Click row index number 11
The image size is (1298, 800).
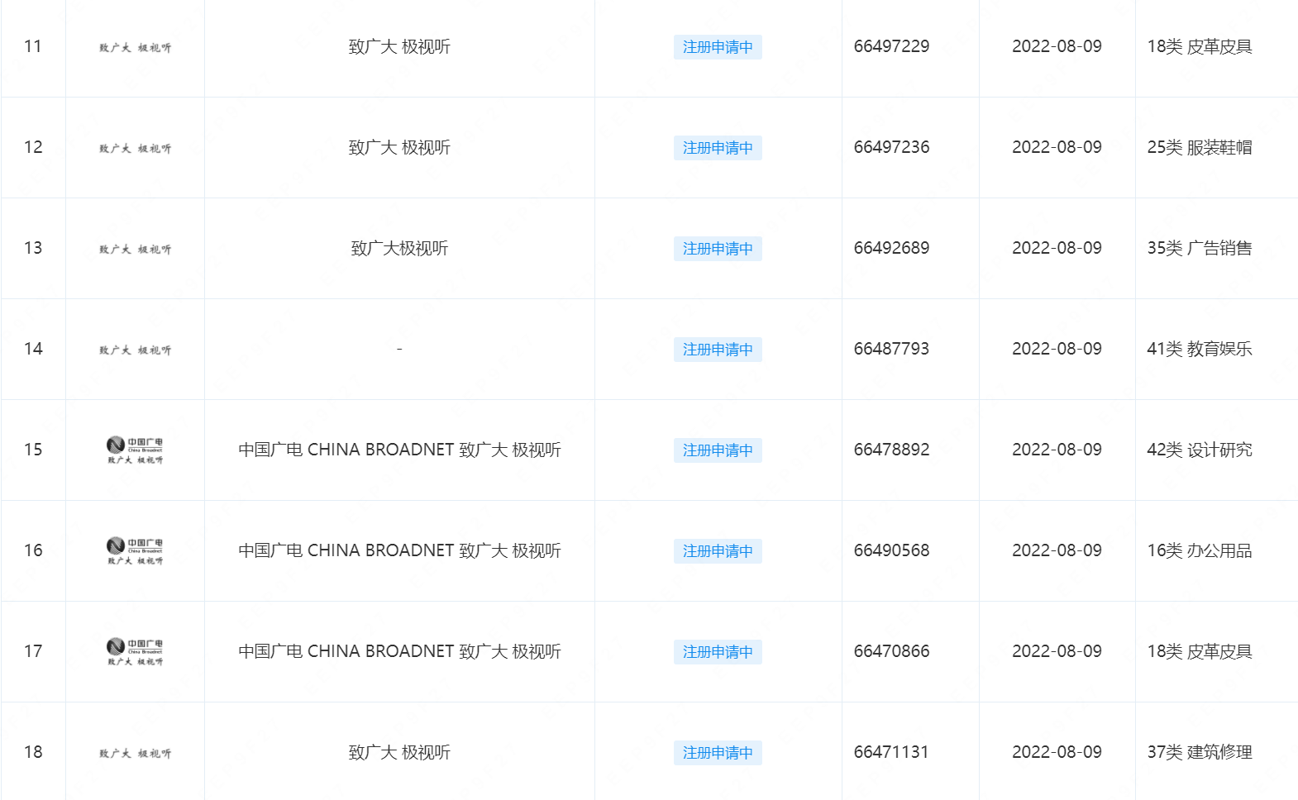pos(33,46)
